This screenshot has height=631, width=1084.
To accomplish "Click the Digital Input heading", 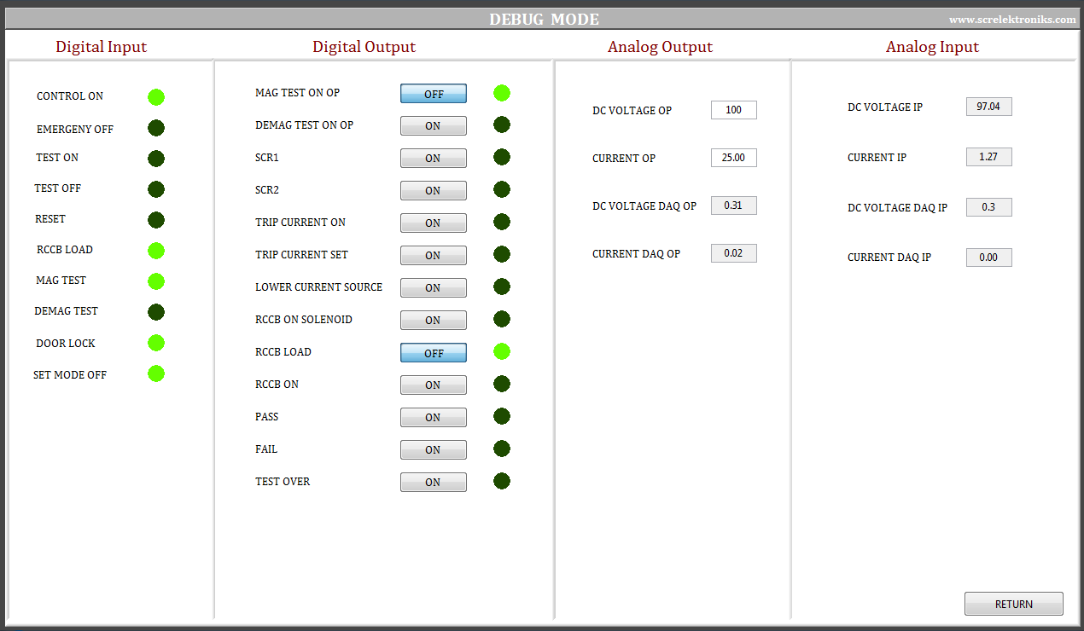I will coord(102,47).
